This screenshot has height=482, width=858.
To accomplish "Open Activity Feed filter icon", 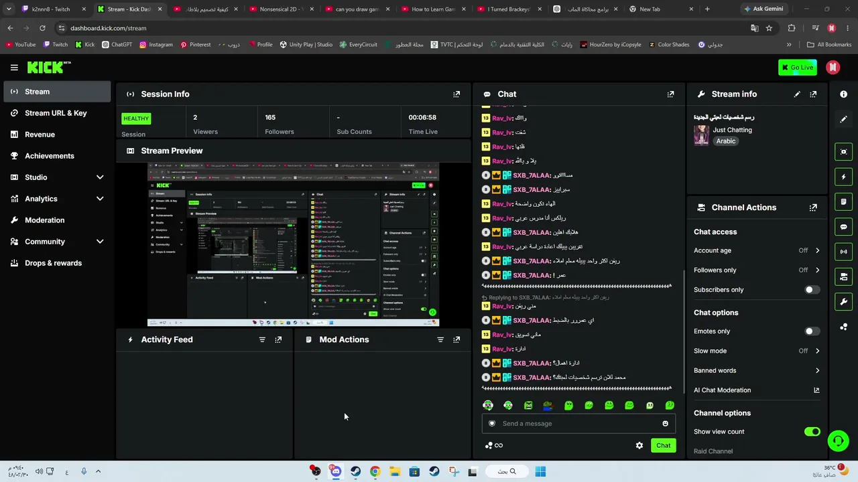I will click(262, 339).
